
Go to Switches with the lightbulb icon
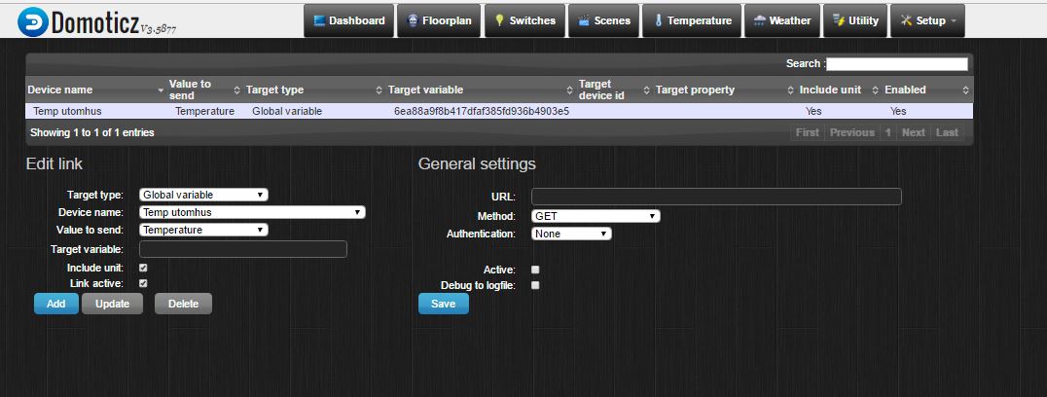[524, 20]
